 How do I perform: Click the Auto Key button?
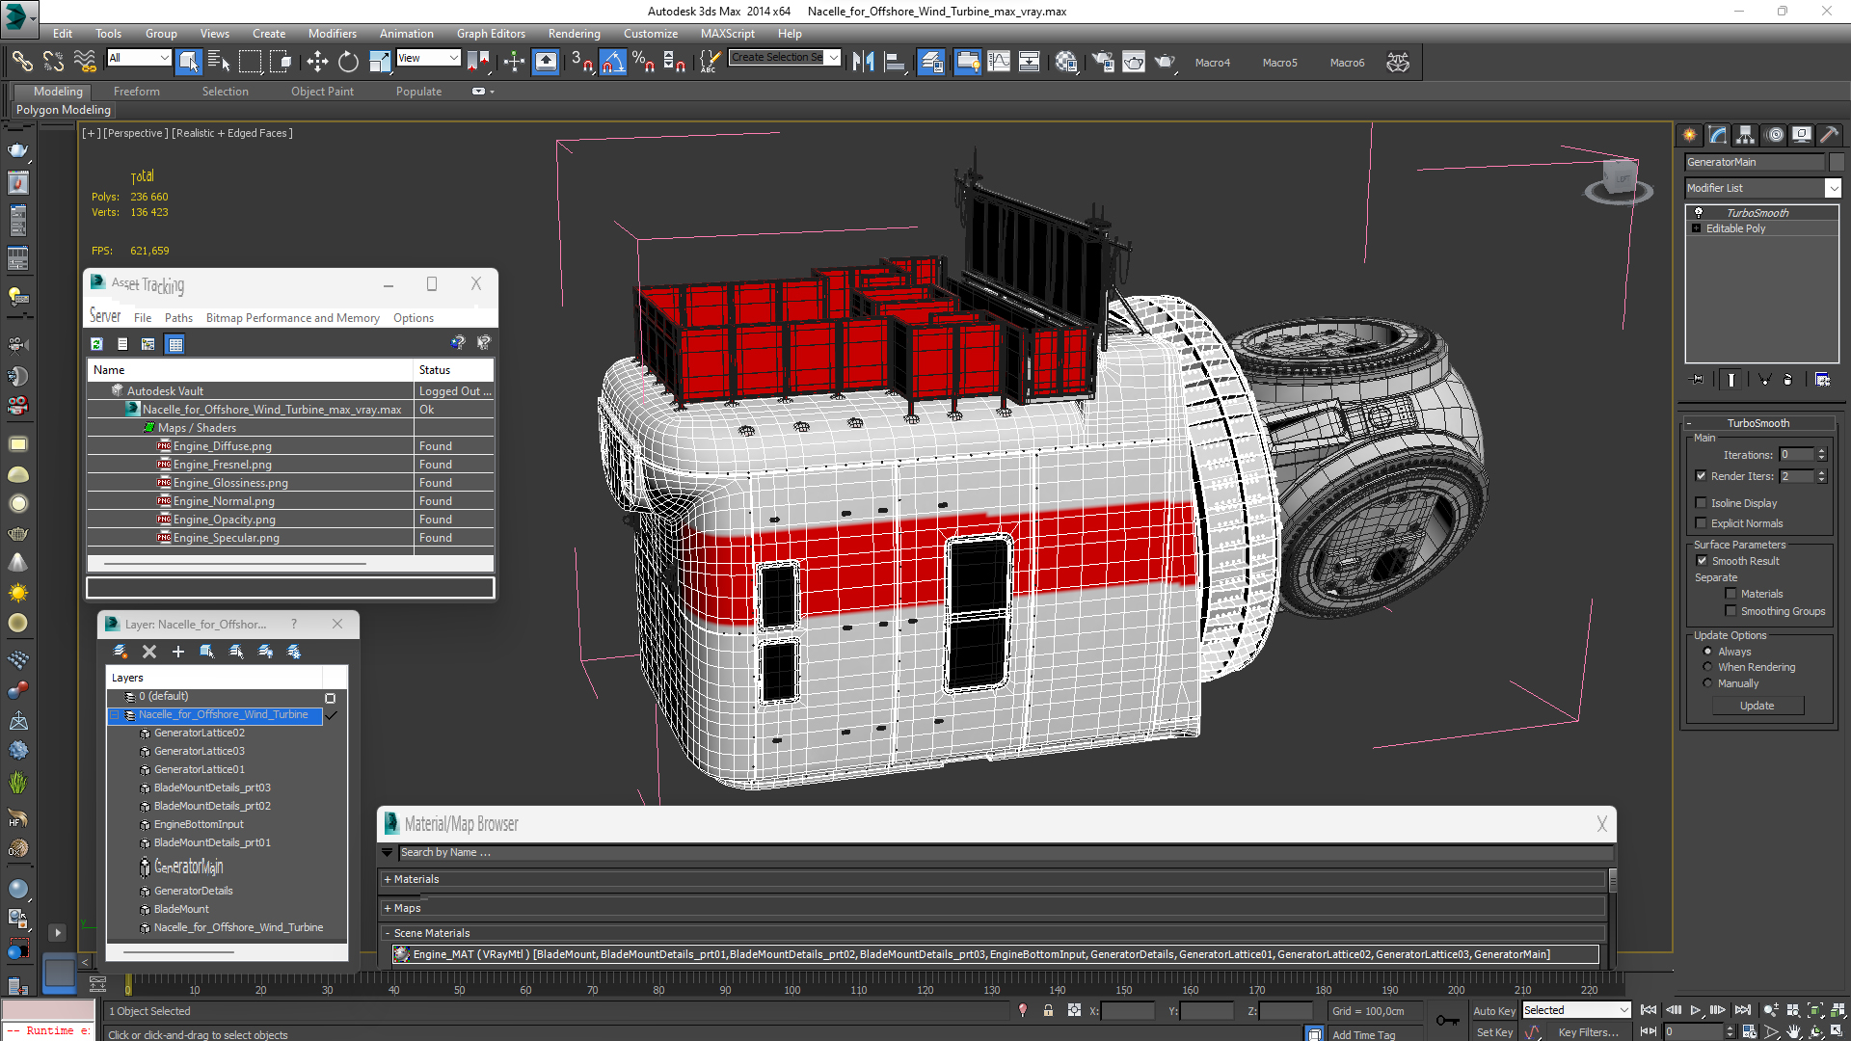click(x=1493, y=1011)
